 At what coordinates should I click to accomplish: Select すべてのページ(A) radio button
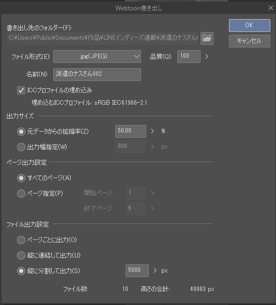coord(21,178)
